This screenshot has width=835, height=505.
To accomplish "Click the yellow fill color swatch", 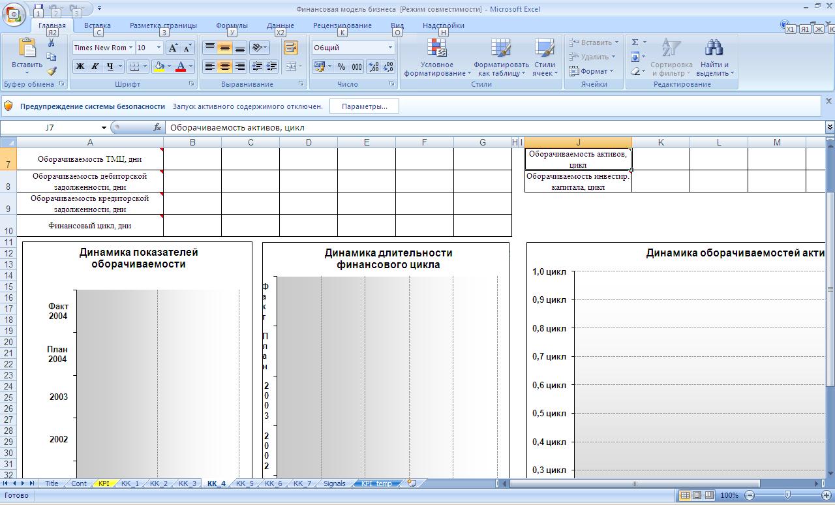I will pyautogui.click(x=159, y=67).
